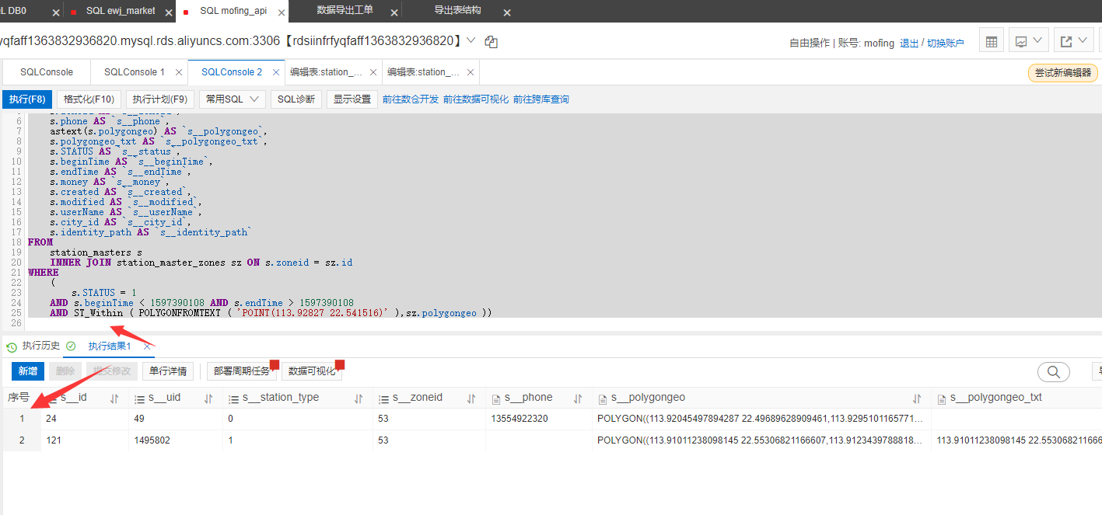Click the data visualization monitor icon top-right

(x=1021, y=41)
